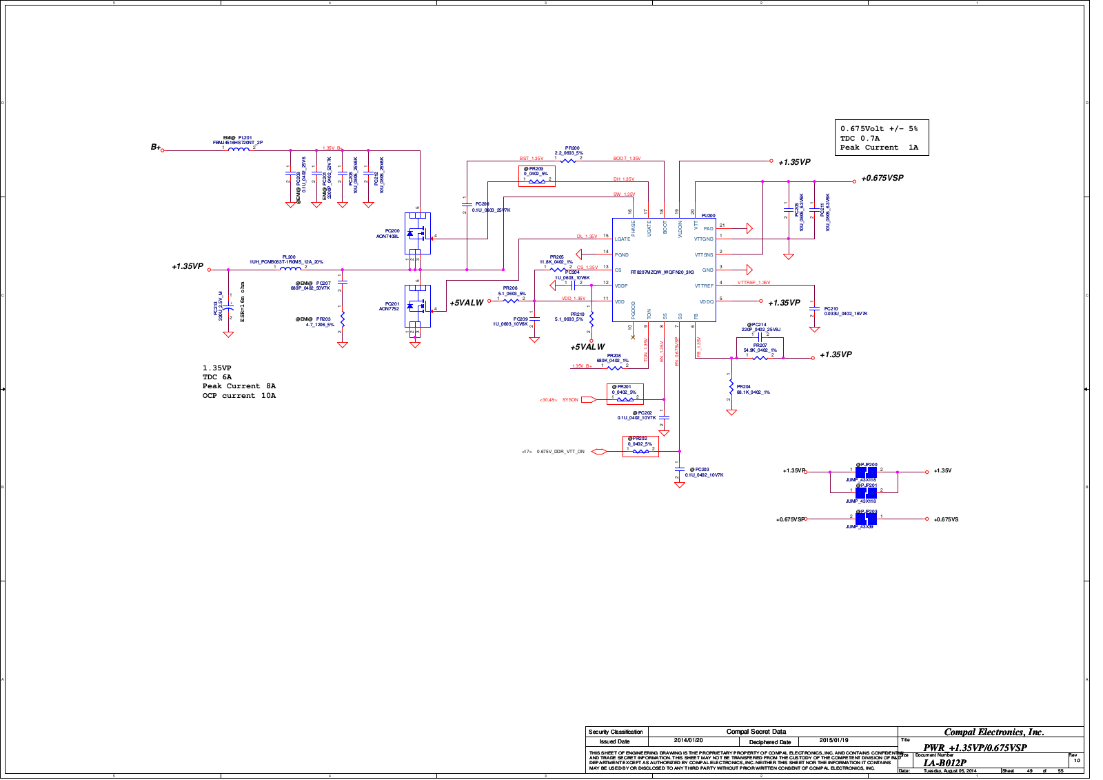
Task: Click the CS_1.35V net label
Action: [x=587, y=268]
